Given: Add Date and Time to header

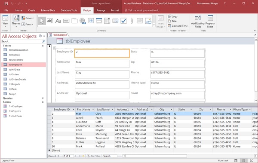Looking at the screenshot, I should click(178, 26).
